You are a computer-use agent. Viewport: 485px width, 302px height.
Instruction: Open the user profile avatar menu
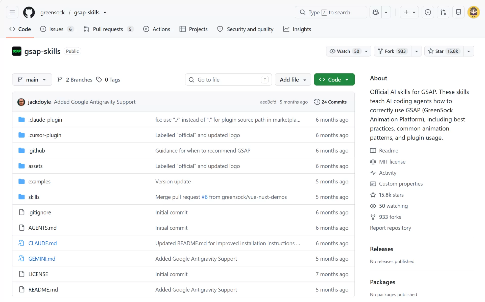[x=473, y=12]
